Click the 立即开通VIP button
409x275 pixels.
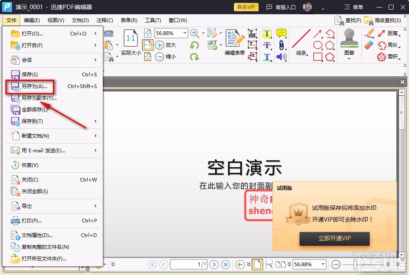tap(334, 239)
